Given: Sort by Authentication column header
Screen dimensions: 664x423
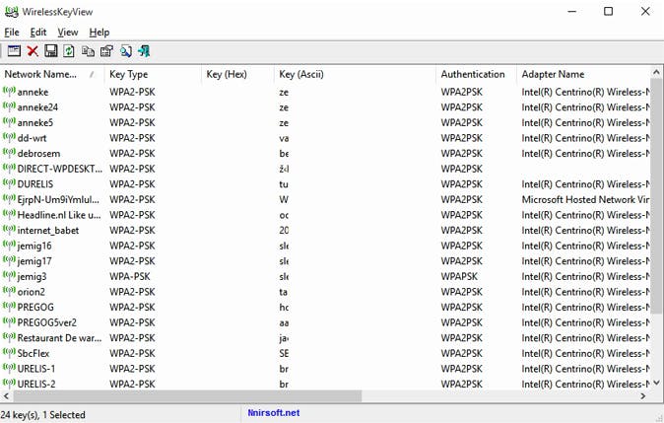Looking at the screenshot, I should (477, 74).
